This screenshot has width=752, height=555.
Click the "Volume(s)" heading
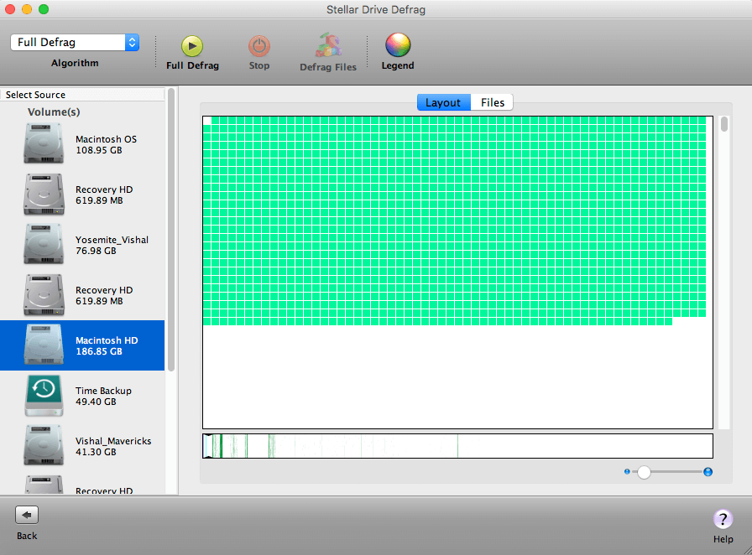click(54, 112)
